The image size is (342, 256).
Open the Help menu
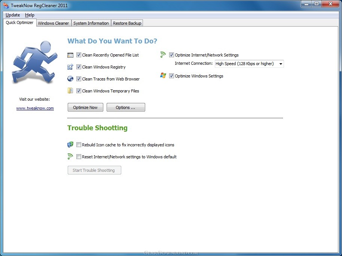click(30, 15)
